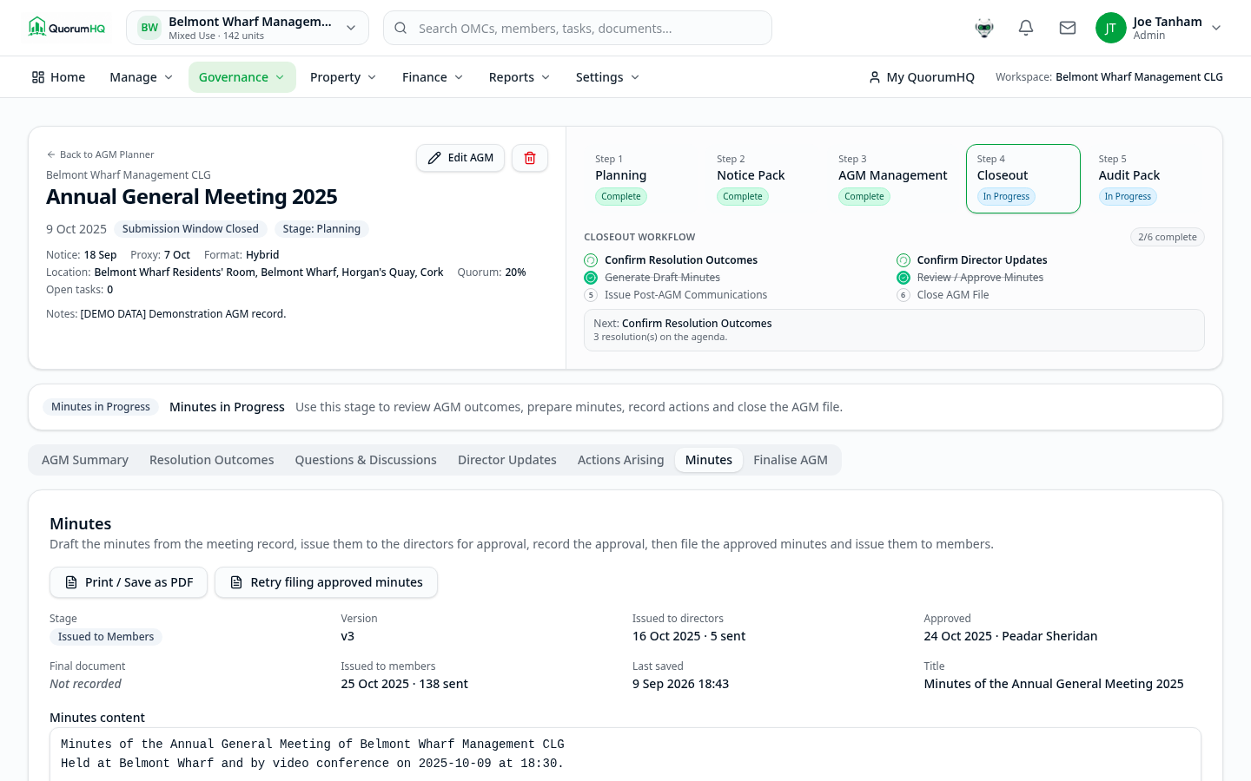Click into the search field
The width and height of the screenshot is (1251, 781).
[578, 28]
